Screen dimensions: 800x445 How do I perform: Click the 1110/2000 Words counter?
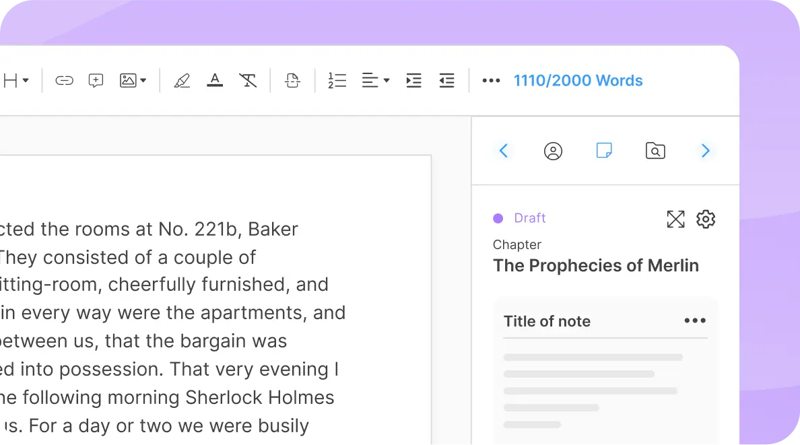point(578,81)
